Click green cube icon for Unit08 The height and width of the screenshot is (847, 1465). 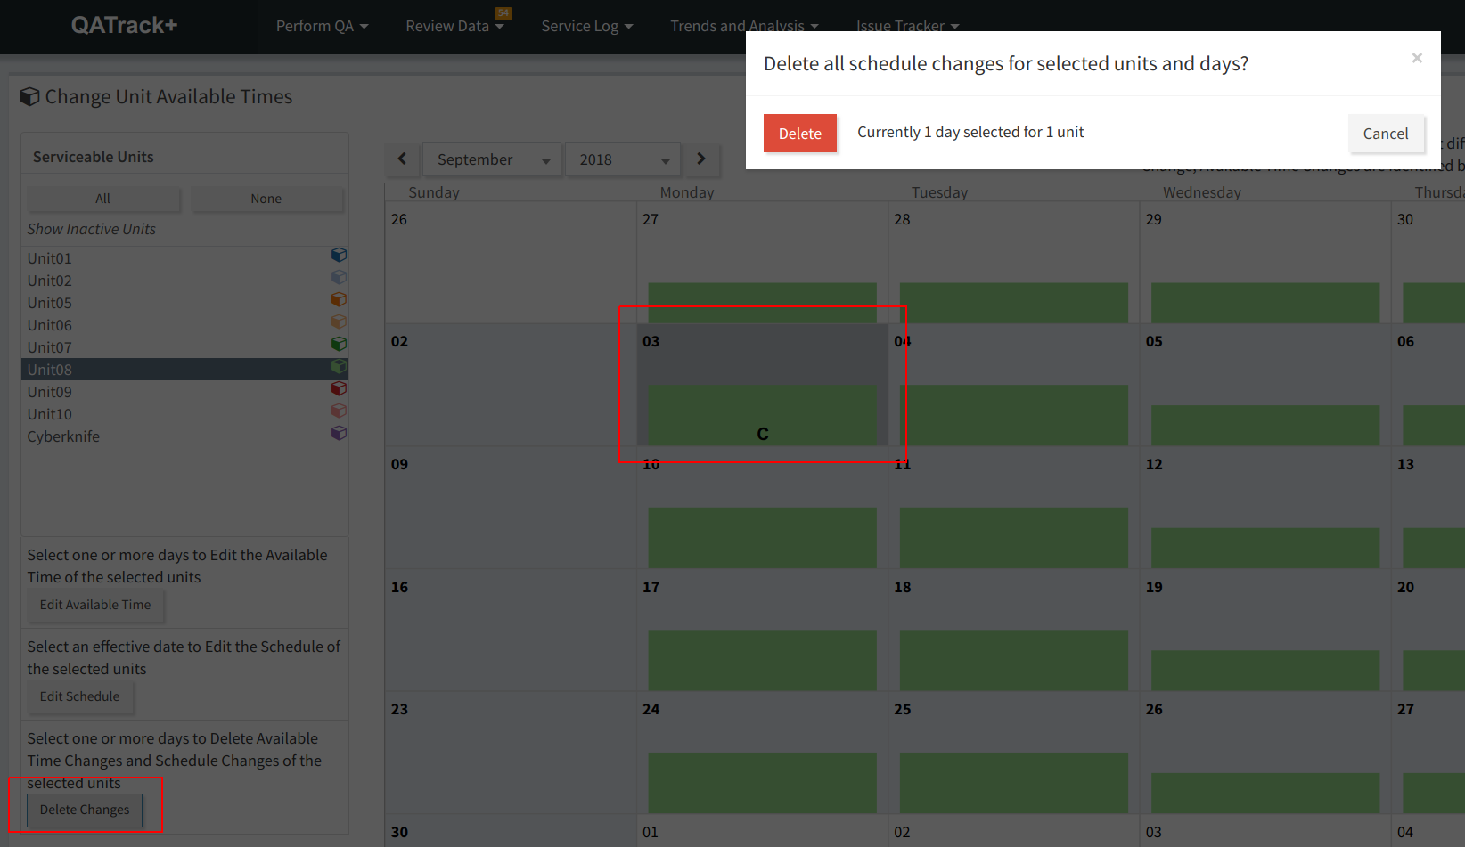click(339, 366)
